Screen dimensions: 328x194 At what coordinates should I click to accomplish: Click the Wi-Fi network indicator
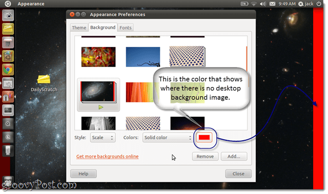(254, 4)
